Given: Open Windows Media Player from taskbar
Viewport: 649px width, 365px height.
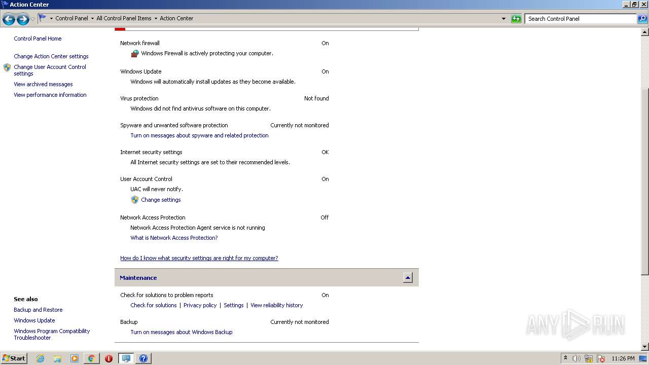Looking at the screenshot, I should tap(75, 358).
